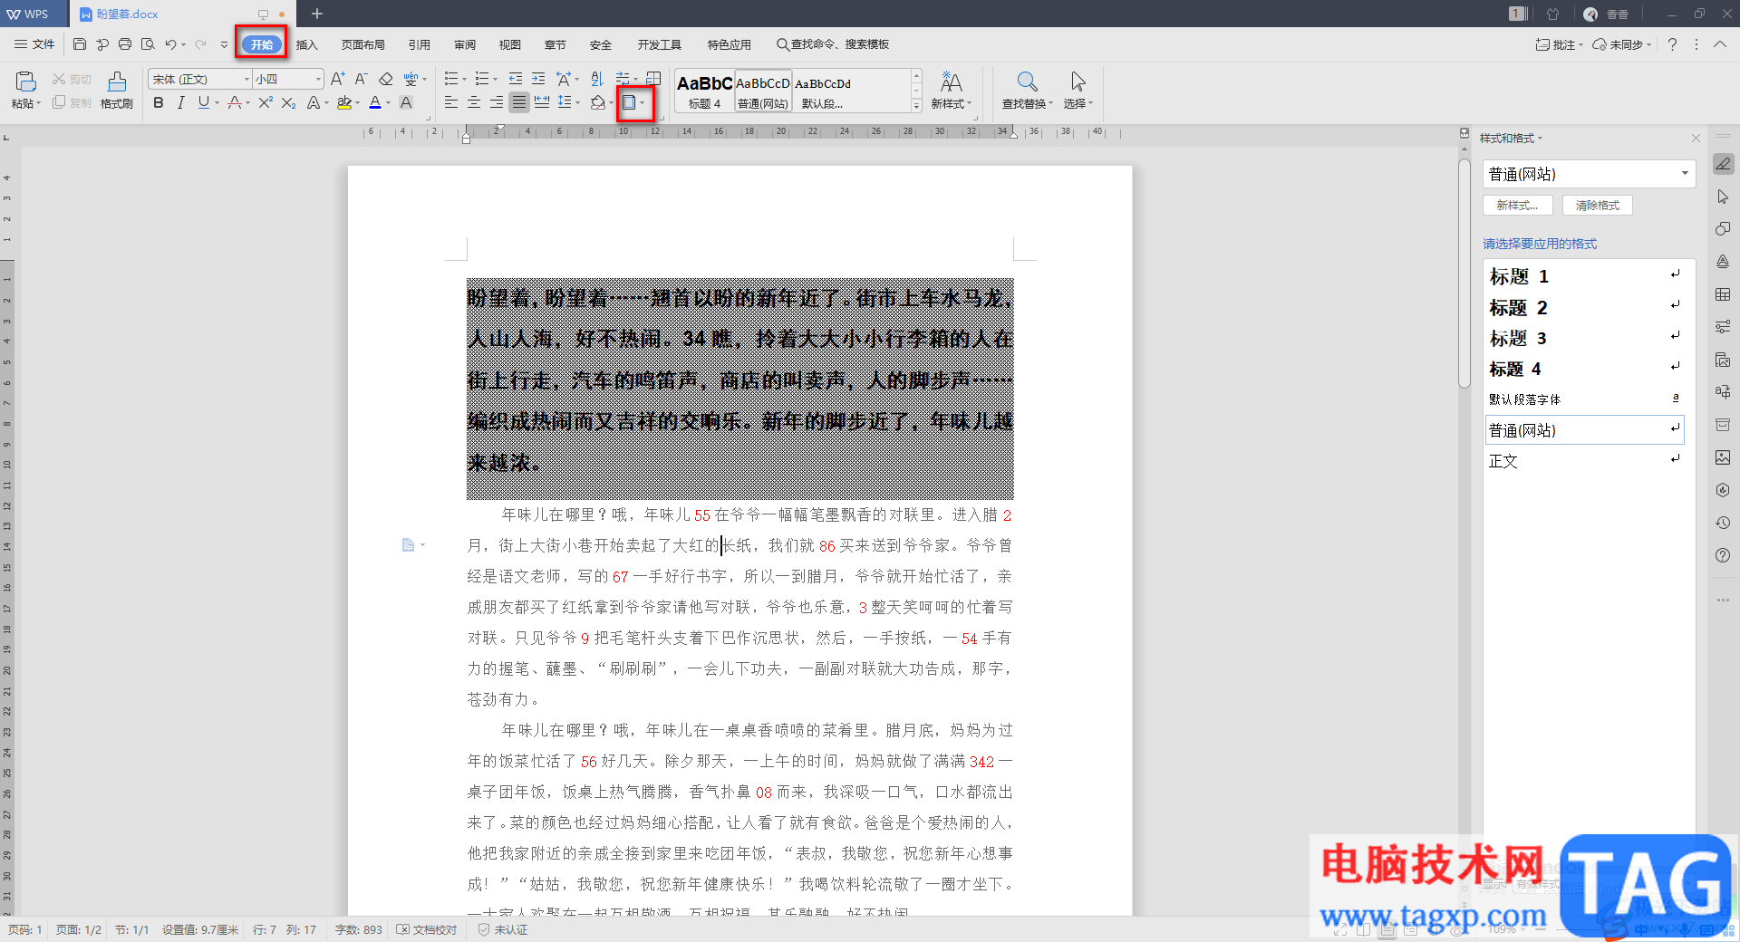This screenshot has height=942, width=1740.
Task: Click the 新样式... button in styles panel
Action: pyautogui.click(x=1518, y=206)
